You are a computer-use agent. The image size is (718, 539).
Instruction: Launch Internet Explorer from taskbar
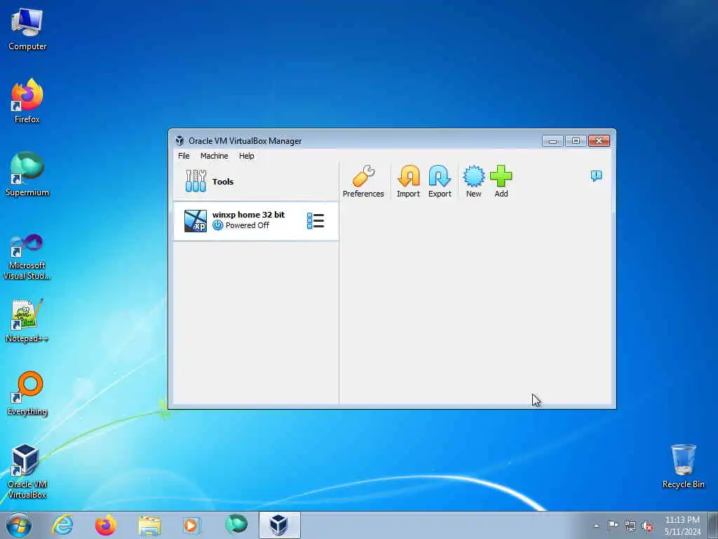pos(62,525)
